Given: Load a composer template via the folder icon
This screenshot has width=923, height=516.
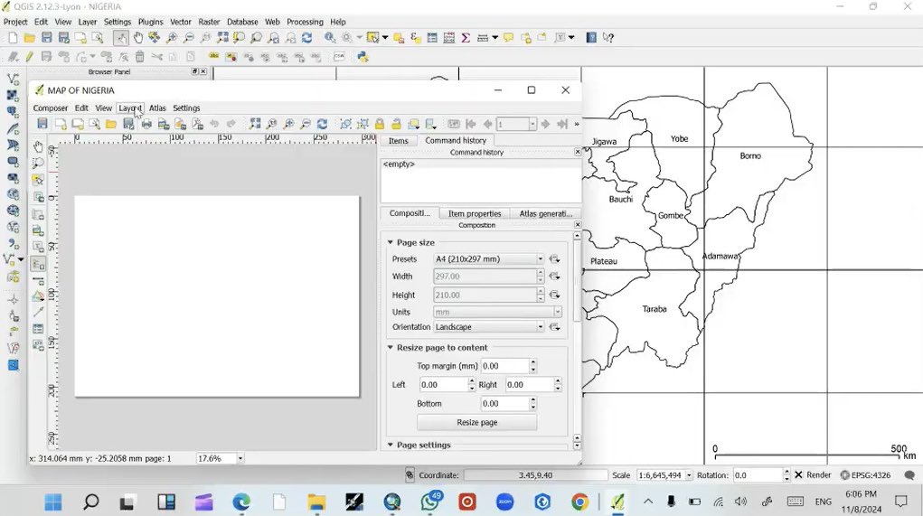Looking at the screenshot, I should [x=110, y=124].
